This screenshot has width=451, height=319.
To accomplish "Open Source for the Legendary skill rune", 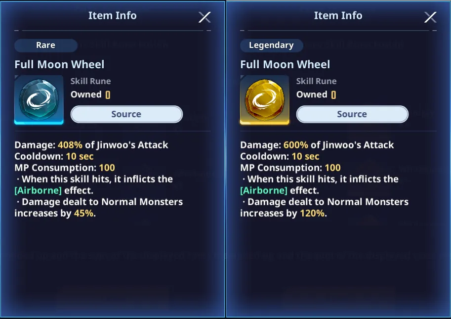I will [x=352, y=114].
